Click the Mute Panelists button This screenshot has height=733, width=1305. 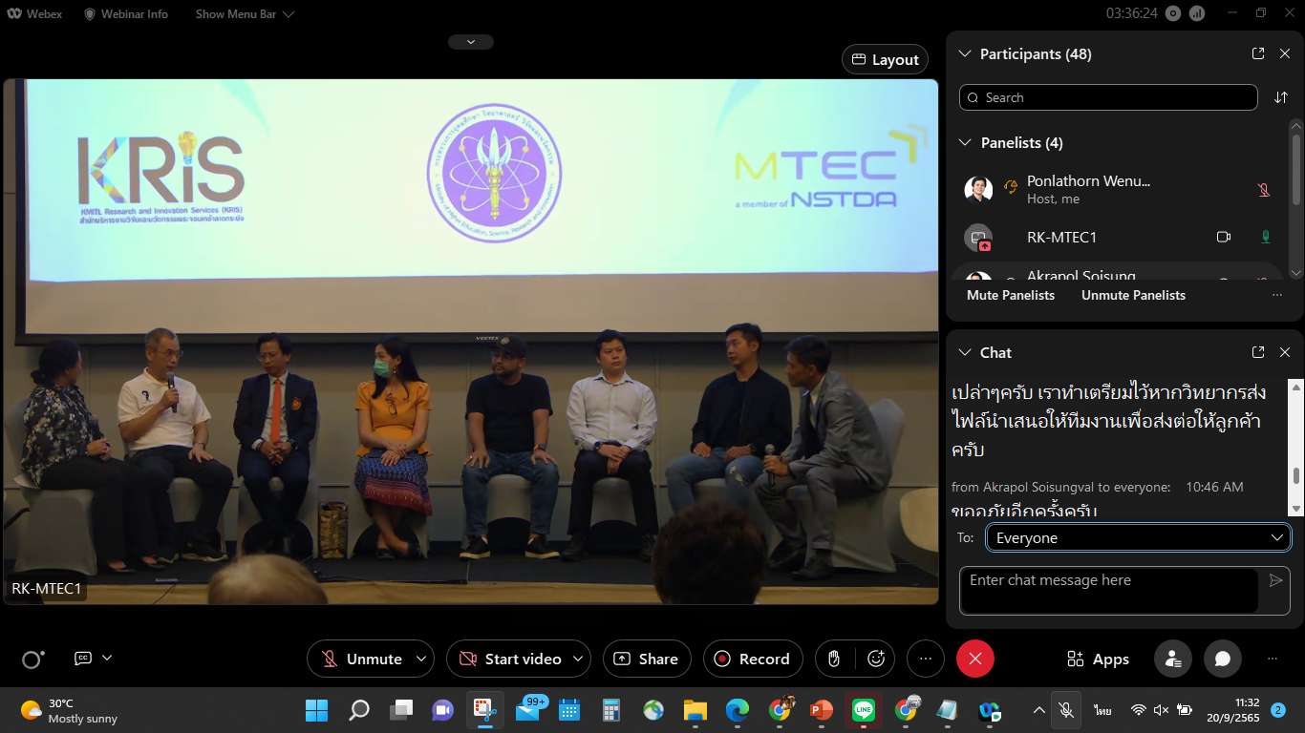(x=1011, y=295)
